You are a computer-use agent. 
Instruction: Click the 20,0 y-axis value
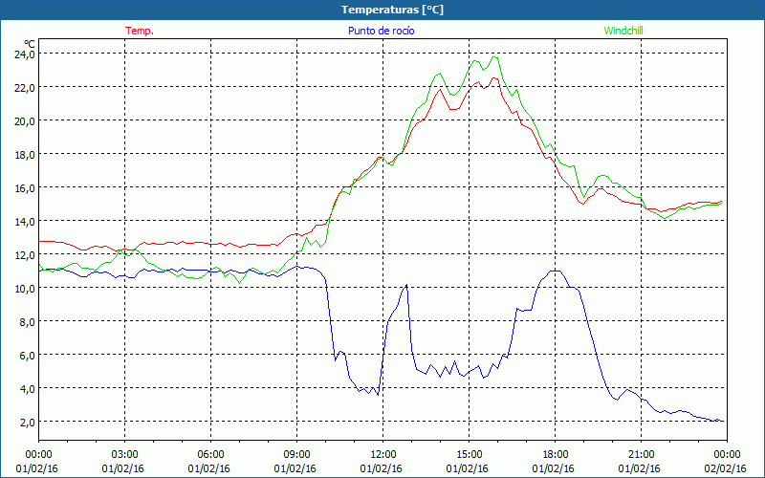(x=25, y=121)
